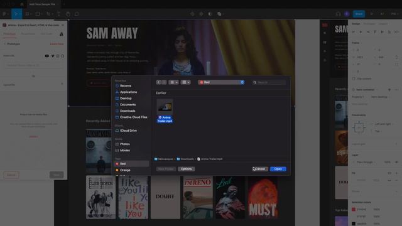Image resolution: width=402 pixels, height=226 pixels.
Task: Click the video URL input in Anima panel
Action: [33, 65]
